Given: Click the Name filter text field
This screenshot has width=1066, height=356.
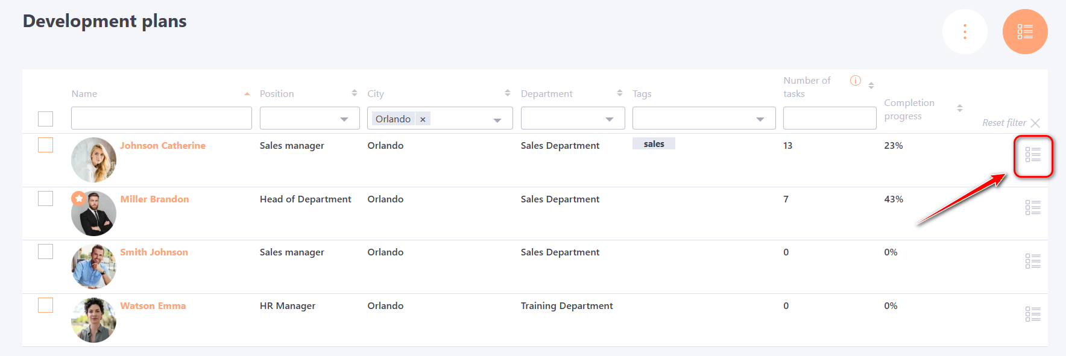Looking at the screenshot, I should 161,118.
